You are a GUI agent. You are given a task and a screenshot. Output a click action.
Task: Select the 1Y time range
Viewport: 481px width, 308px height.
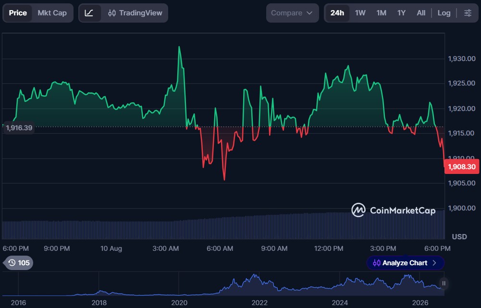[401, 13]
